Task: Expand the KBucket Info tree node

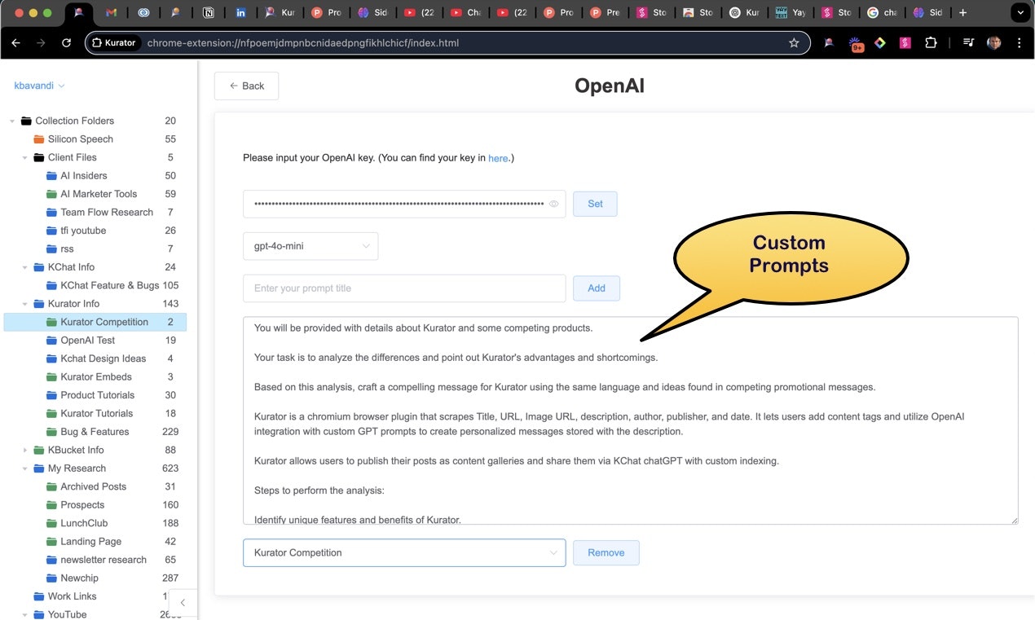Action: click(25, 450)
